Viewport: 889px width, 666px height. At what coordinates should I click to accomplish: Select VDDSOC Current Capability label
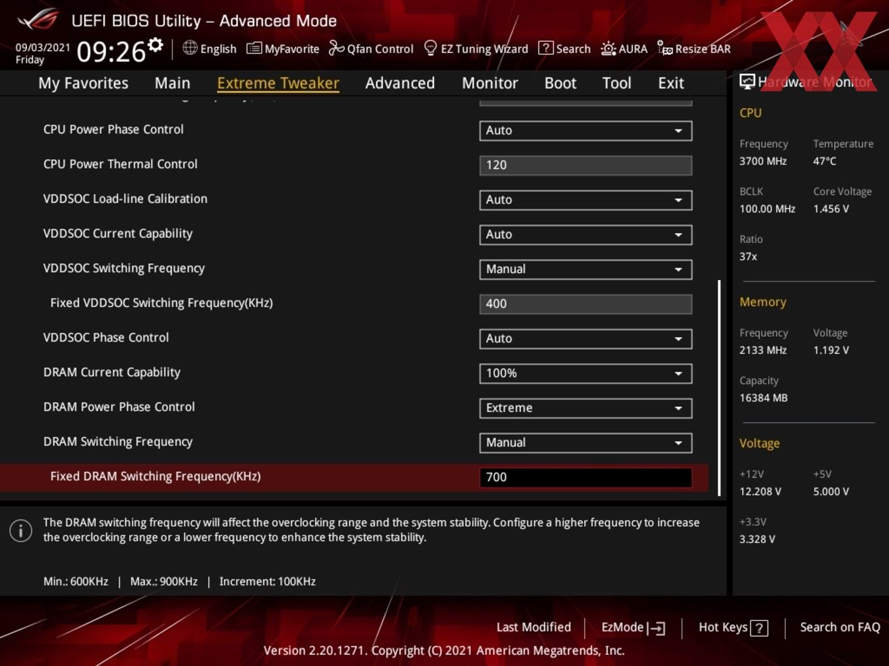click(x=118, y=234)
